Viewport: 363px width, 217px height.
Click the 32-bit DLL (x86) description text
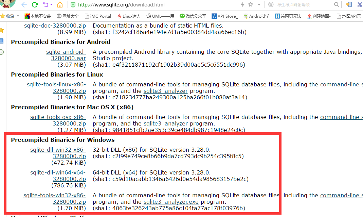[x=152, y=150]
